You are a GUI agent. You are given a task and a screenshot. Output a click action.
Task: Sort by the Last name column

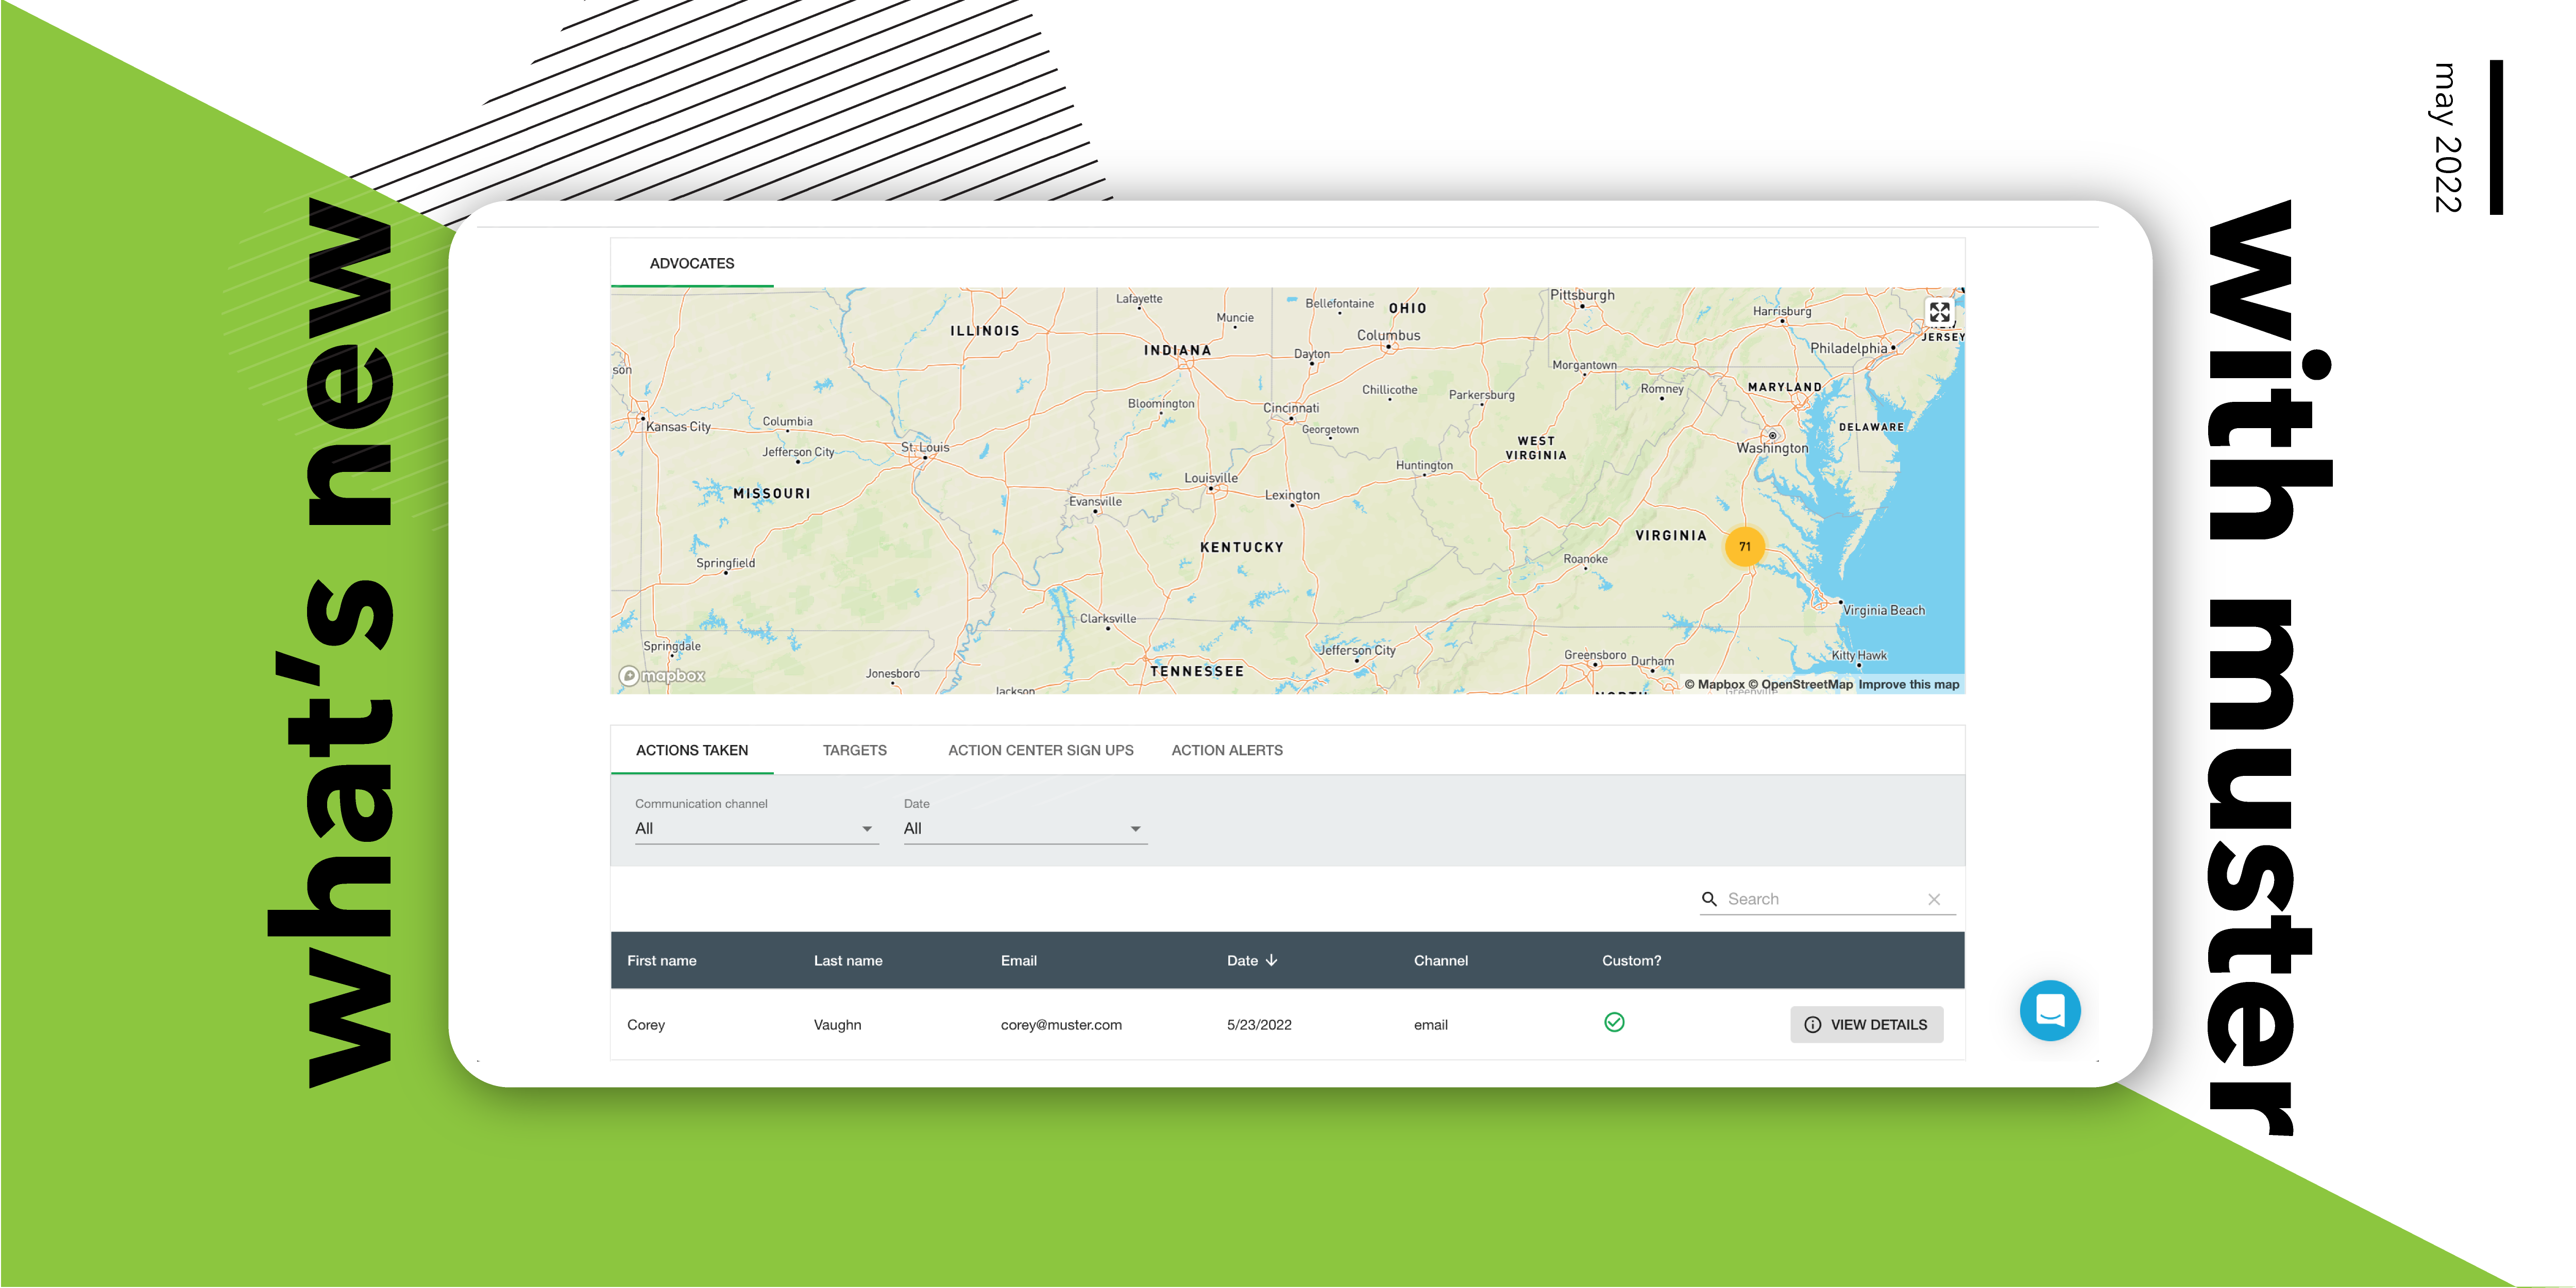[848, 960]
